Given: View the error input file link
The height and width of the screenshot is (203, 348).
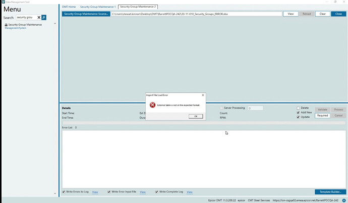Looking at the screenshot, I should pyautogui.click(x=143, y=192).
